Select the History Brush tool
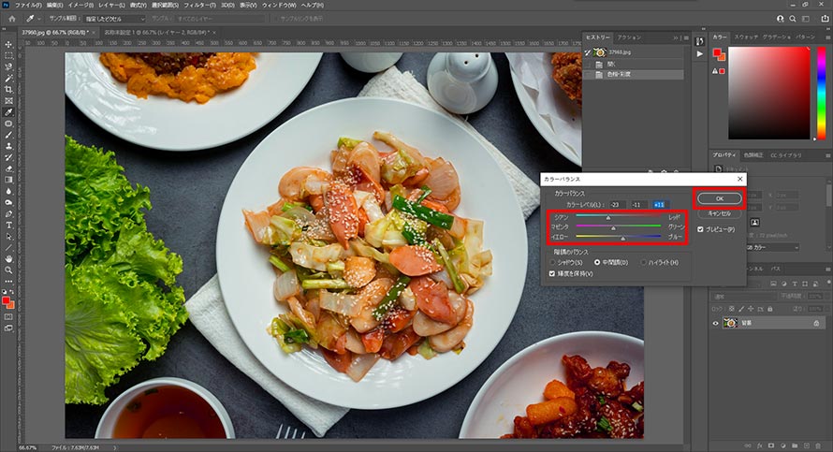 tap(8, 157)
